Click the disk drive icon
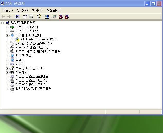Image resolution: width=163 pixels, height=133 pixels. tap(12, 31)
